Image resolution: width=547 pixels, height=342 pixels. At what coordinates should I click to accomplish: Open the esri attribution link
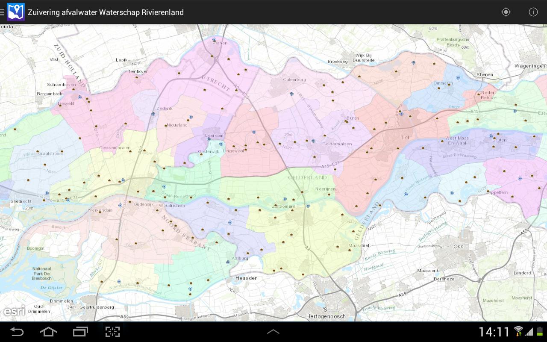pos(14,311)
